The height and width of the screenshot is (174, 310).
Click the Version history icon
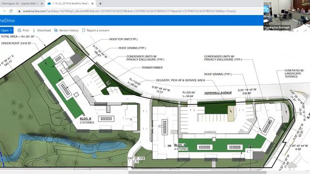coord(56,30)
